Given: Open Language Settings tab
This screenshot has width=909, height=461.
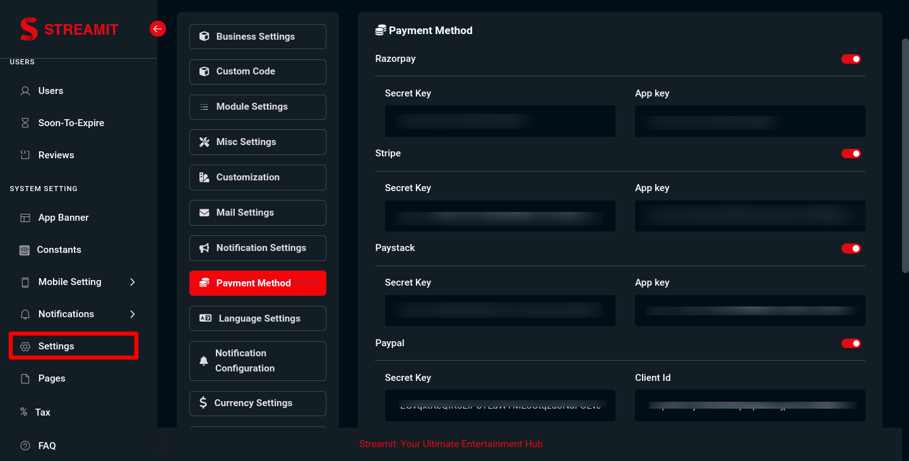Looking at the screenshot, I should (258, 318).
